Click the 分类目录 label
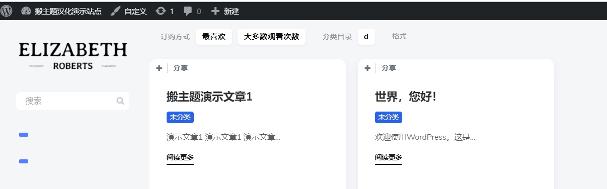 tap(337, 37)
